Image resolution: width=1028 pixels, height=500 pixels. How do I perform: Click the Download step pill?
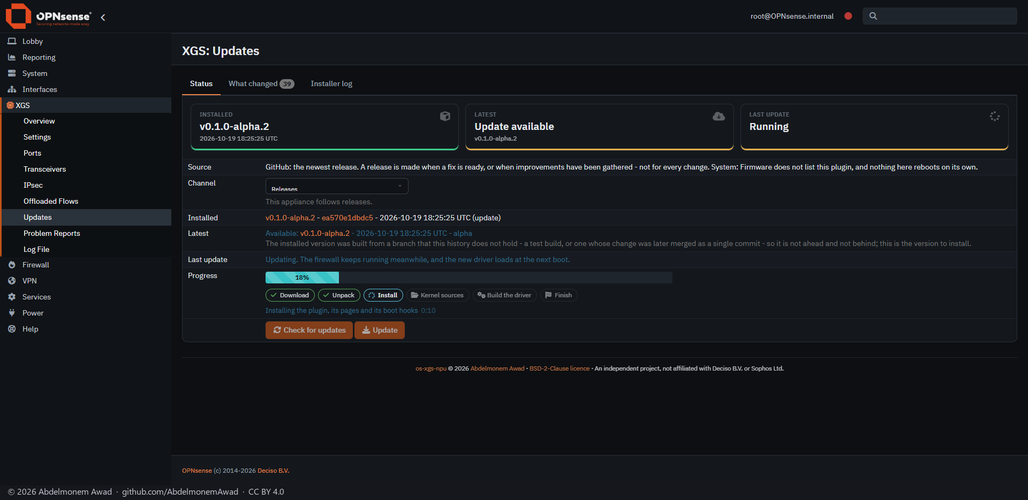(x=290, y=295)
